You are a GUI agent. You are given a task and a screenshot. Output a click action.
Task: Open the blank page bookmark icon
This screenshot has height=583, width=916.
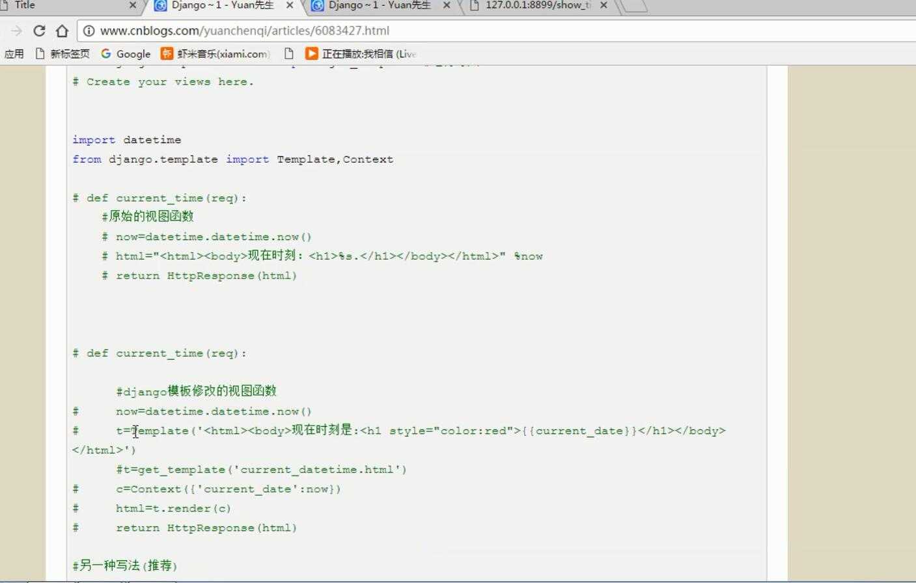(289, 54)
